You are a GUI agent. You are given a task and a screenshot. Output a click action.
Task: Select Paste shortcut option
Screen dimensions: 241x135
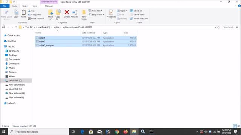pos(36,18)
